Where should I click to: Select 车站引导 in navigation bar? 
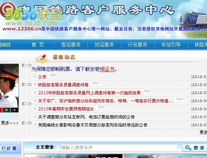[171, 45]
